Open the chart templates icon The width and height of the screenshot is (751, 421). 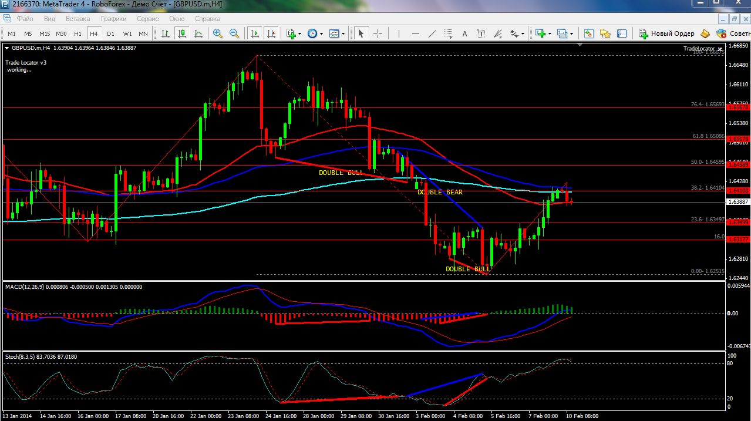tap(334, 33)
